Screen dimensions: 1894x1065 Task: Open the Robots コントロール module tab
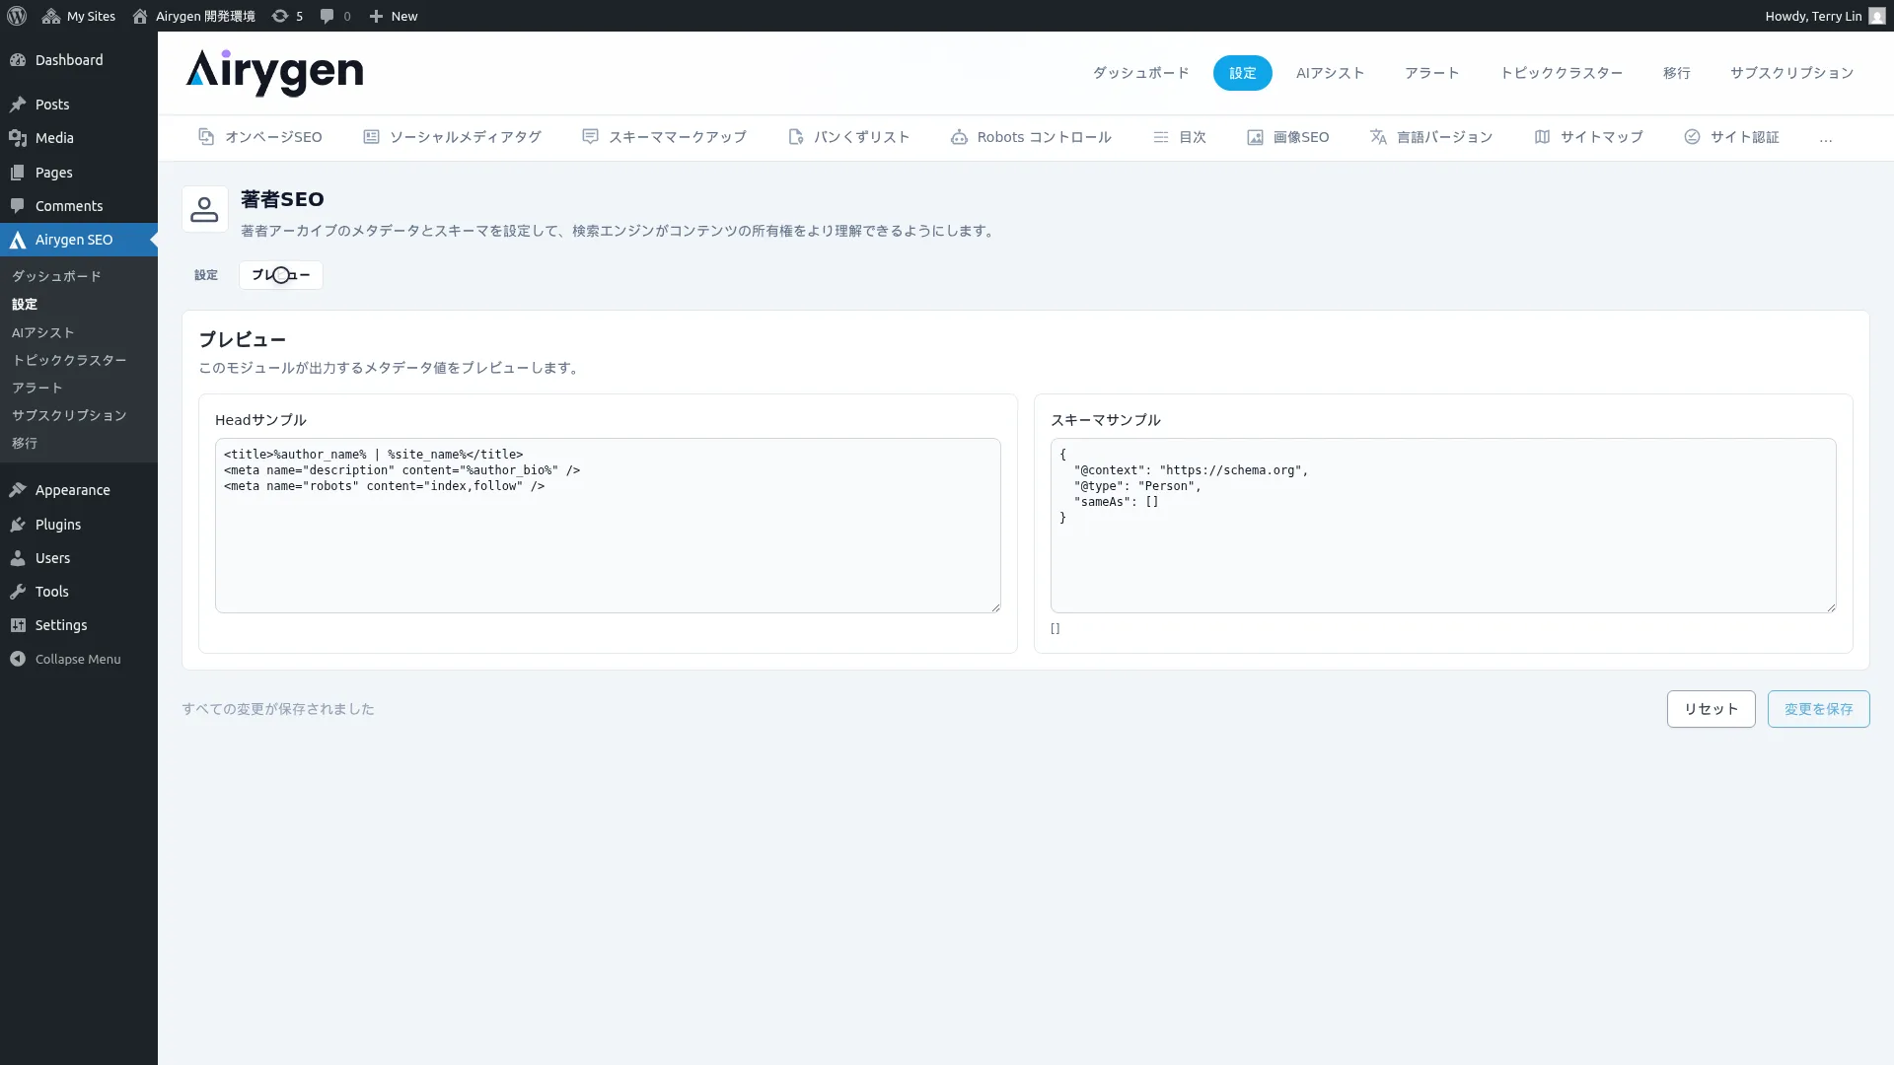1031,137
